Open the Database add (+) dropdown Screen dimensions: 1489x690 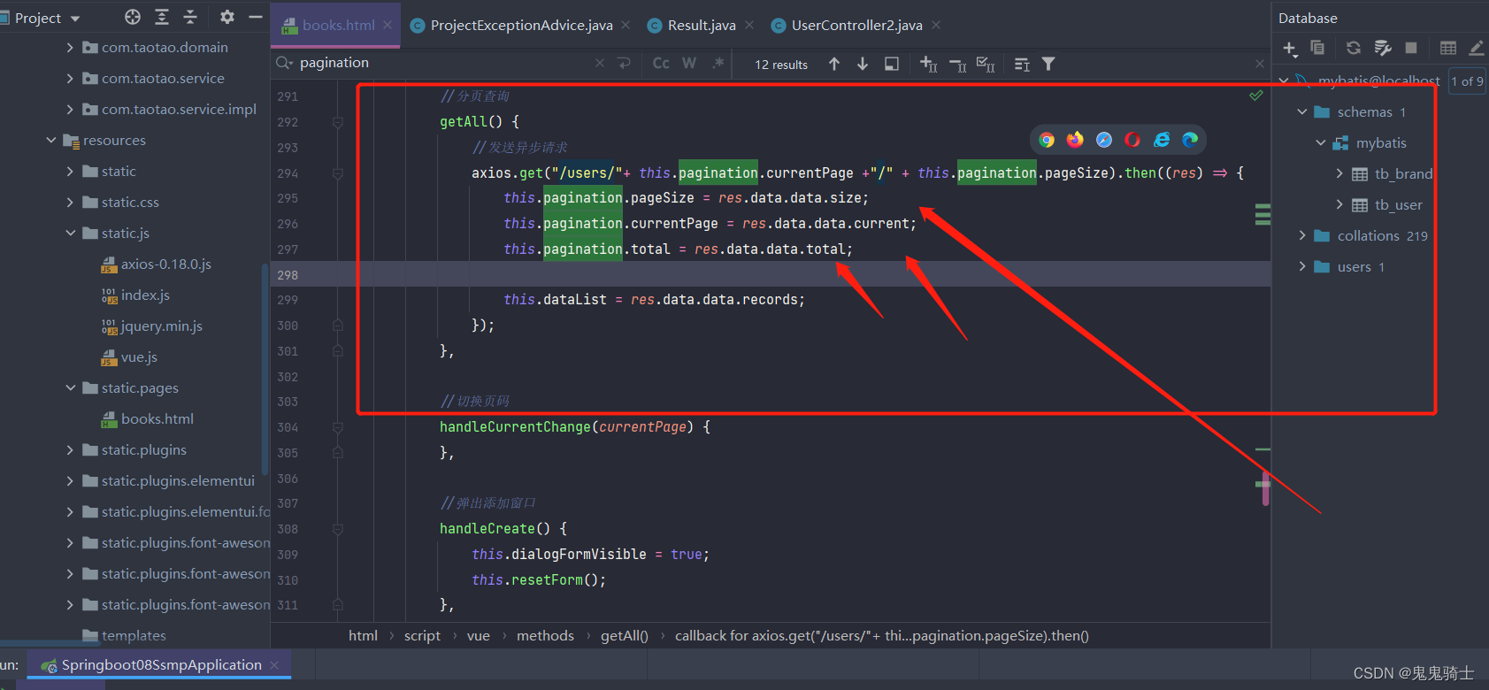click(1290, 49)
